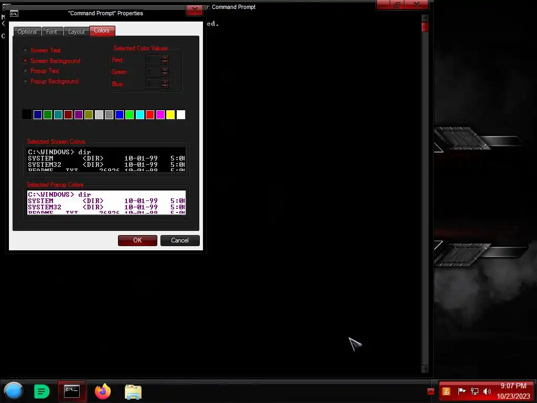This screenshot has width=537, height=403.
Task: Minimize the Command Prompt window
Action: pos(383,5)
